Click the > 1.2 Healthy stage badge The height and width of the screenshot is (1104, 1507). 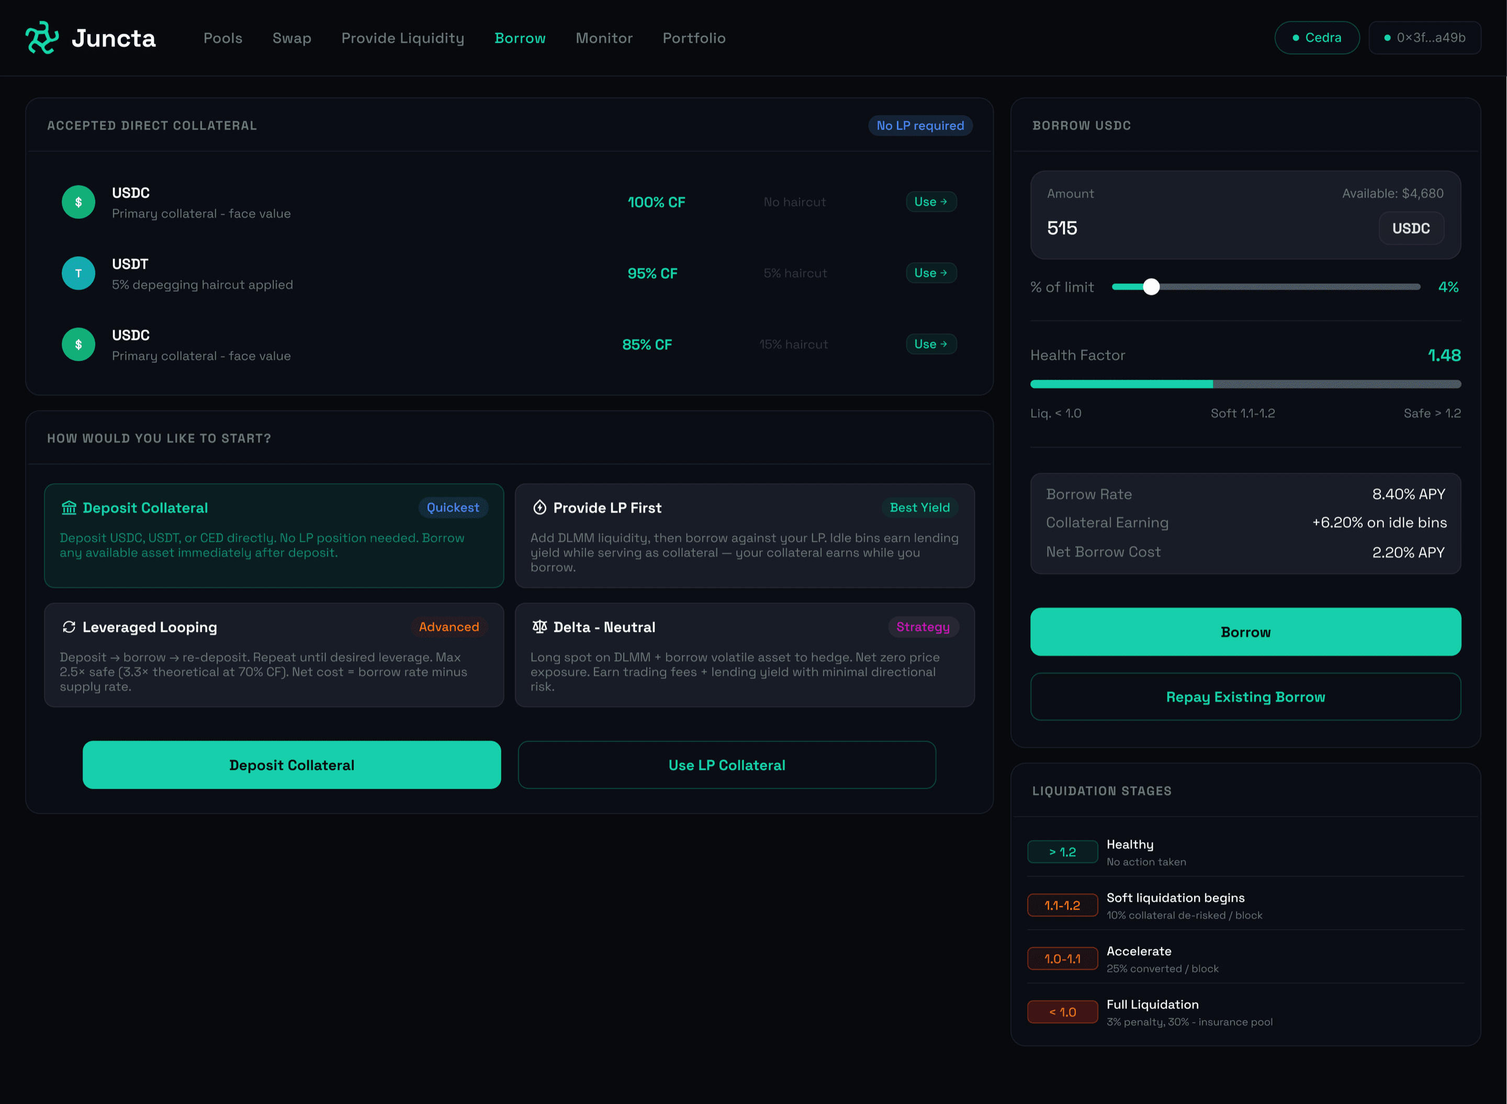coord(1062,852)
